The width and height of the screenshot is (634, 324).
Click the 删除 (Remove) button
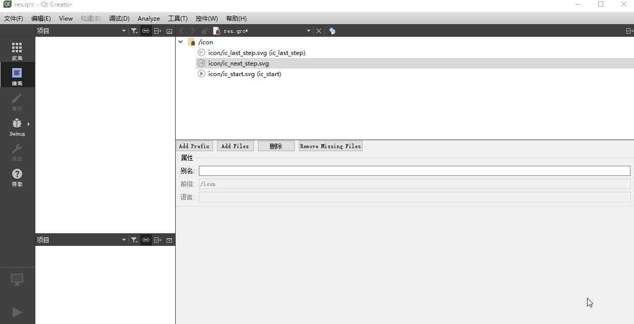click(x=276, y=146)
